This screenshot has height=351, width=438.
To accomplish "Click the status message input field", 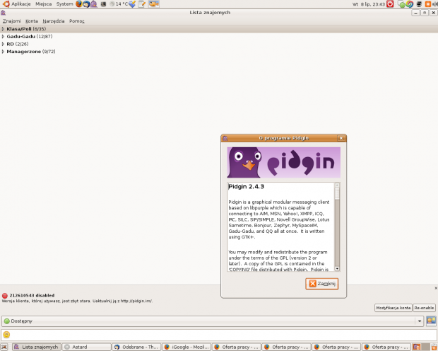I will 219,335.
